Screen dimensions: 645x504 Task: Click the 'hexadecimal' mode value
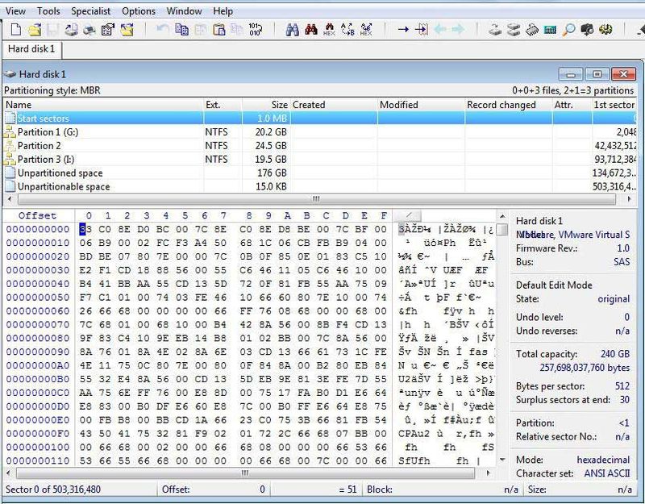[x=603, y=460]
